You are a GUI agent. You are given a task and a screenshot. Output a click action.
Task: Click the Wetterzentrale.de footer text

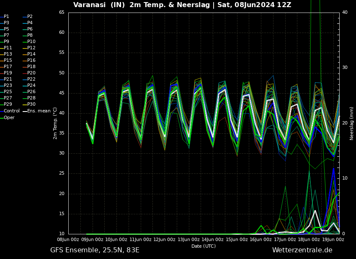[x=302, y=250]
